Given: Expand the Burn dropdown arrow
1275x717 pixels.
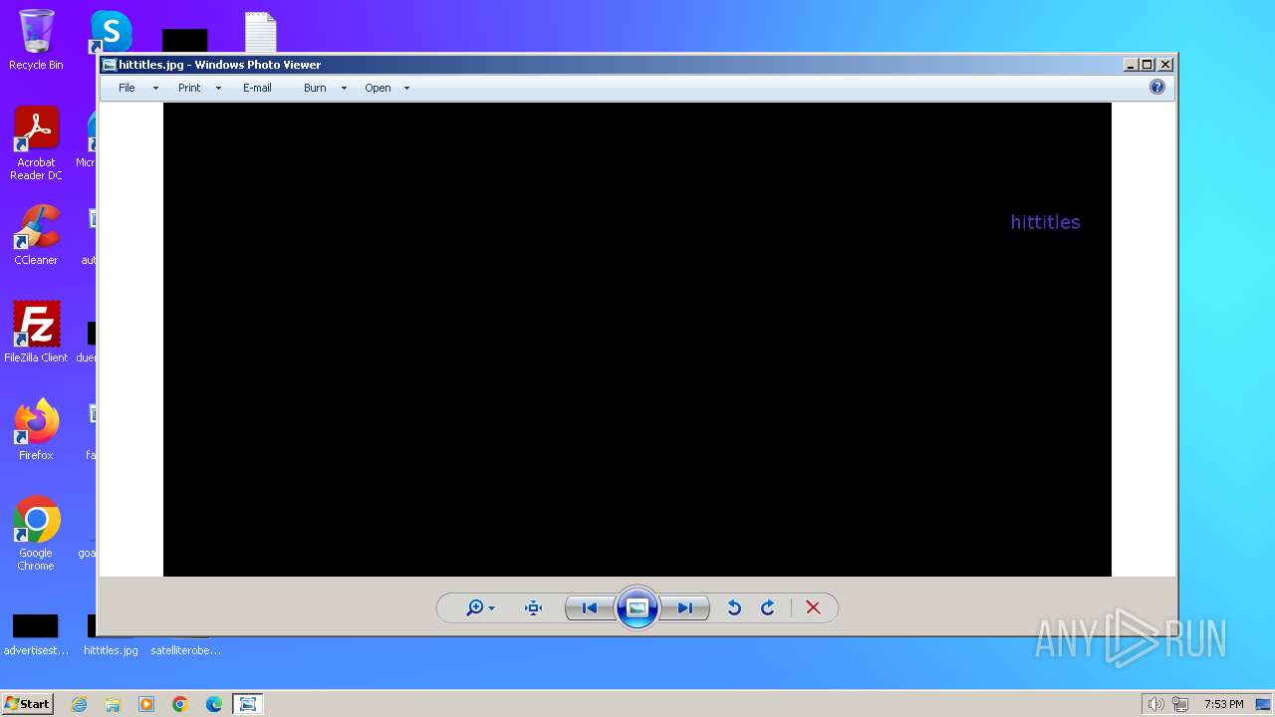Looking at the screenshot, I should 344,88.
